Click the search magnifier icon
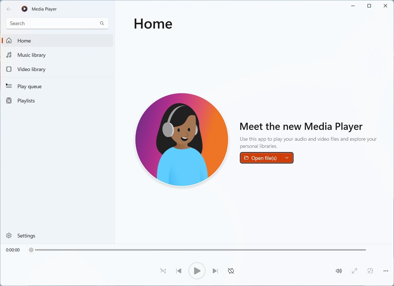This screenshot has height=286, width=394. [102, 23]
